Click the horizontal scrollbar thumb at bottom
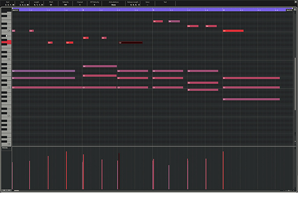The height and width of the screenshot is (199, 298). [x=16, y=191]
